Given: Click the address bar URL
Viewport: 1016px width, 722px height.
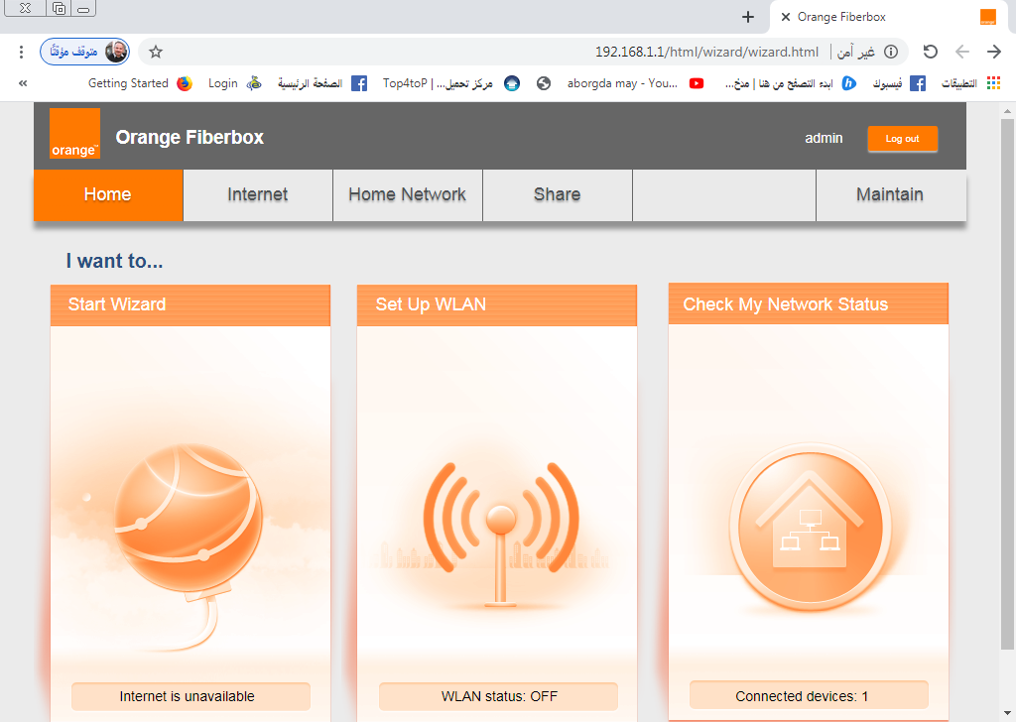Looking at the screenshot, I should coord(706,52).
